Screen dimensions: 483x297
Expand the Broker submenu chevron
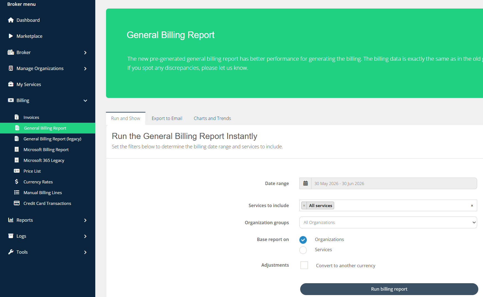[85, 53]
